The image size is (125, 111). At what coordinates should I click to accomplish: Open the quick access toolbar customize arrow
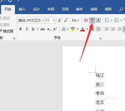coord(18,1)
